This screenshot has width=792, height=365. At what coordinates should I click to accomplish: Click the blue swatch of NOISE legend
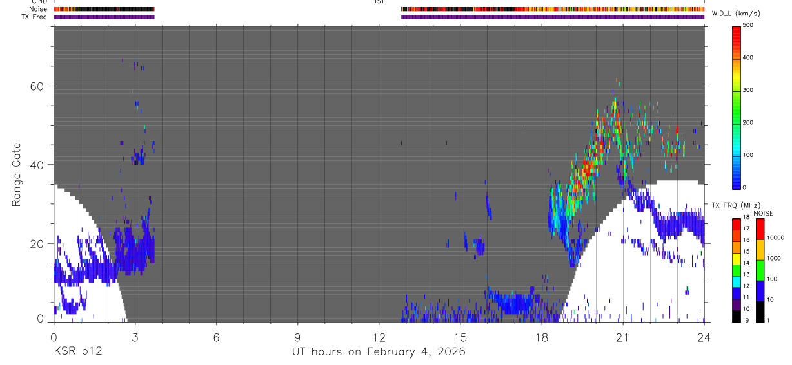point(760,290)
